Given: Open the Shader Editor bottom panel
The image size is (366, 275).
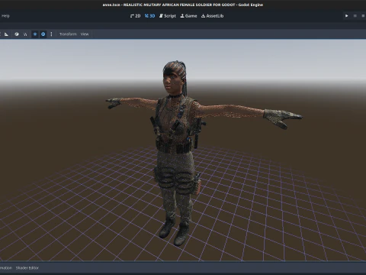Looking at the screenshot, I should [x=27, y=268].
